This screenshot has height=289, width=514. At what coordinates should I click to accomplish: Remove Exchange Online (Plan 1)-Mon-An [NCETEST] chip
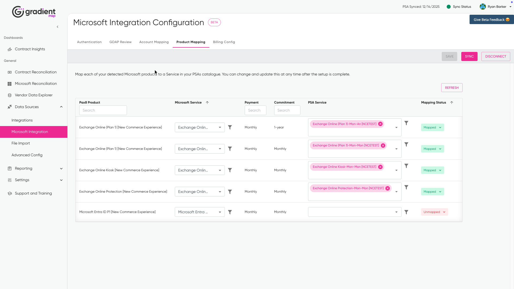[x=380, y=124]
